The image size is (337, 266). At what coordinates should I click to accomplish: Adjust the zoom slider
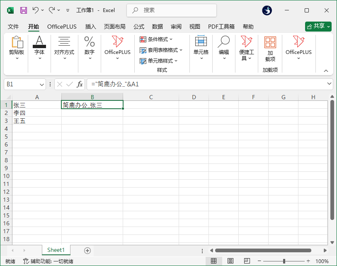click(284, 261)
